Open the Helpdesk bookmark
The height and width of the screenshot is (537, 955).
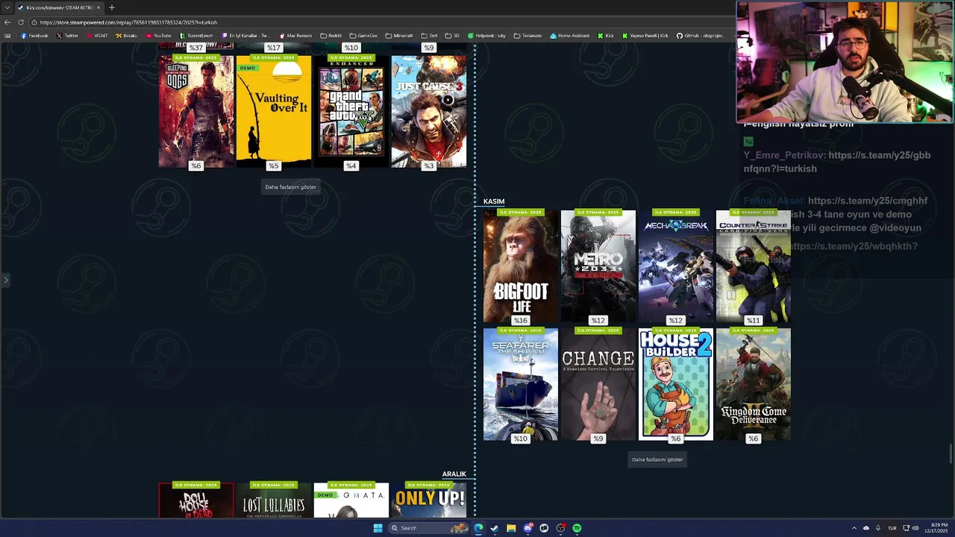click(x=486, y=36)
